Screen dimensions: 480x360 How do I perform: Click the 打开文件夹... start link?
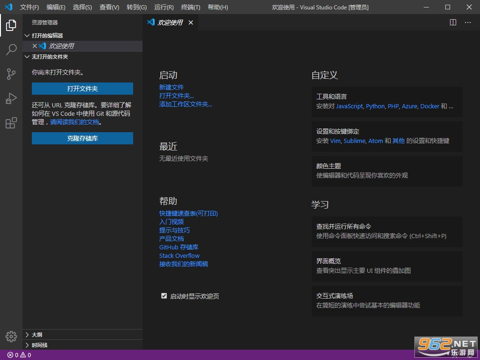(176, 96)
